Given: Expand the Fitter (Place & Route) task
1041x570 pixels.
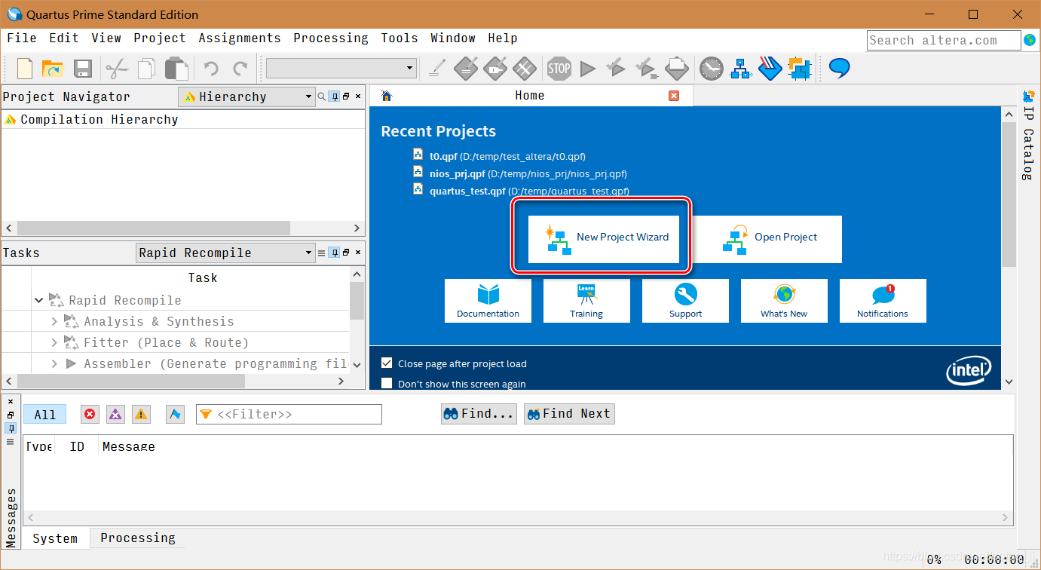Looking at the screenshot, I should (x=54, y=342).
